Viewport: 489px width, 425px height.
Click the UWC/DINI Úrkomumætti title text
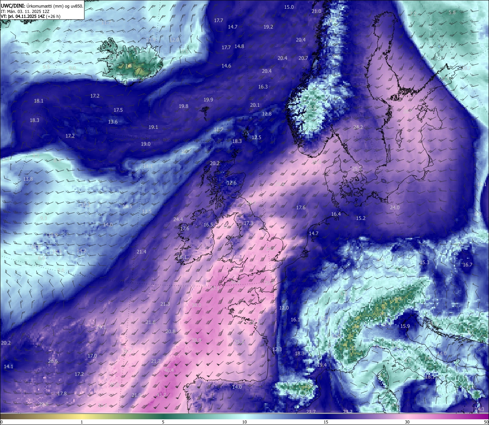click(42, 6)
